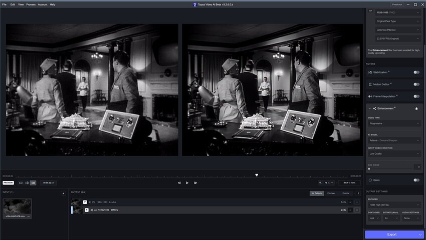Screen dimensions: 426x240
Task: Click the Enhancement filter icon
Action: [374, 108]
